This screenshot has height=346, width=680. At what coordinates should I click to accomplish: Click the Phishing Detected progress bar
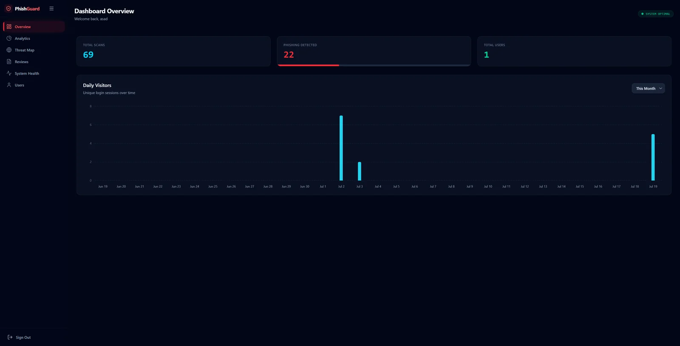pyautogui.click(x=374, y=65)
